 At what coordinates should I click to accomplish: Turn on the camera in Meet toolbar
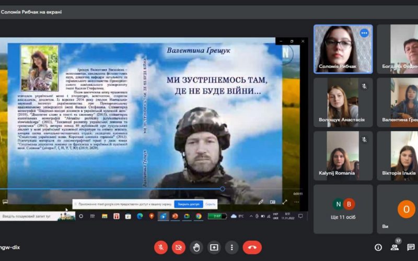pyautogui.click(x=179, y=247)
